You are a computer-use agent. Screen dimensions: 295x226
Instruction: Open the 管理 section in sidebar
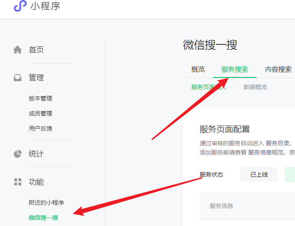tap(36, 78)
